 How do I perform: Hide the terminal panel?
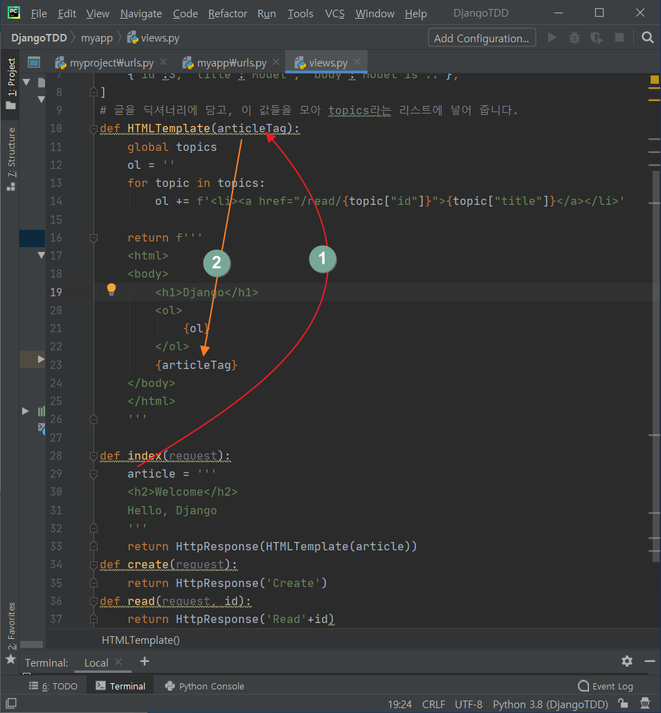click(x=650, y=661)
